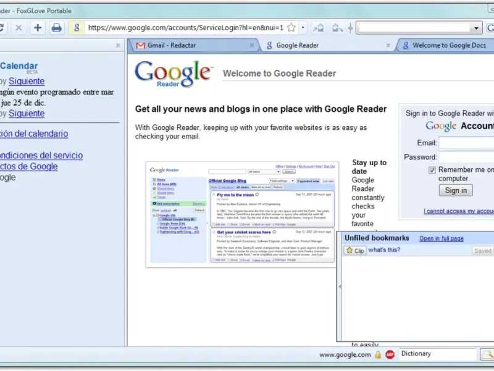Screen dimensions: 494x371
Task: Click the stop loading X toolbar button
Action: [19, 28]
